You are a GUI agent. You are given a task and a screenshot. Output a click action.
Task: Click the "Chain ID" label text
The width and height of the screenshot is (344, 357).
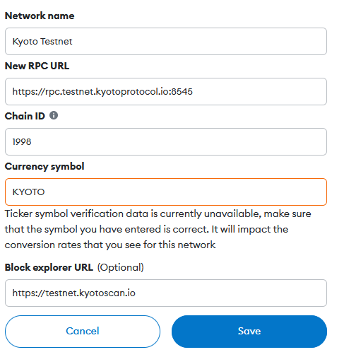25,116
